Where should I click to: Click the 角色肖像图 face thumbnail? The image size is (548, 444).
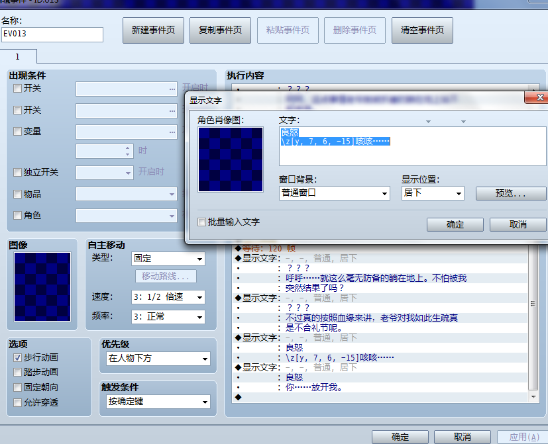point(231,159)
